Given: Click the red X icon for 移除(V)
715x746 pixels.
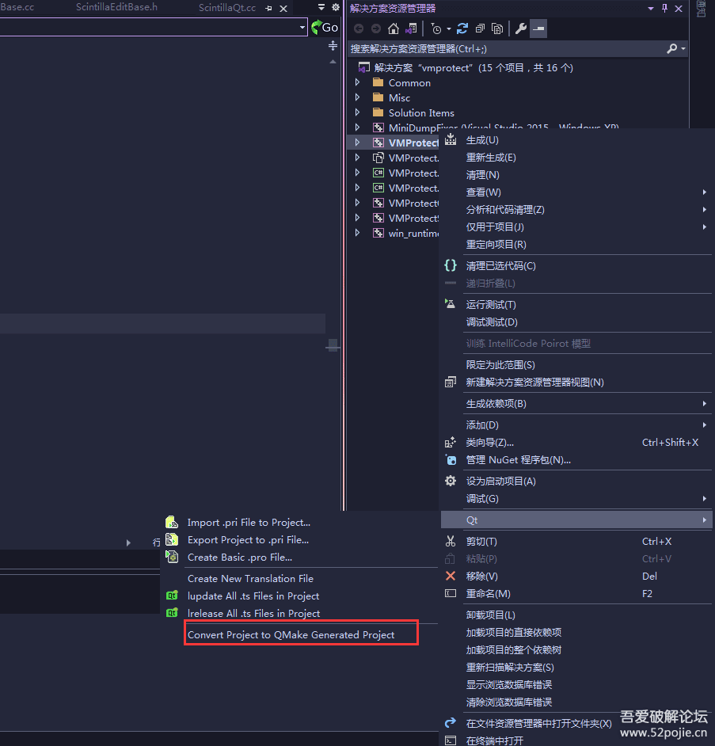Looking at the screenshot, I should pos(450,577).
